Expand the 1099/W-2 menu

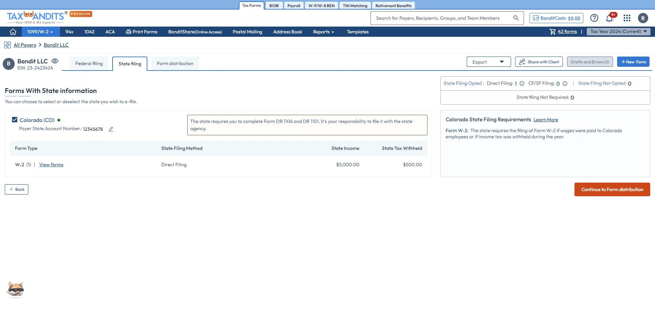pos(40,32)
